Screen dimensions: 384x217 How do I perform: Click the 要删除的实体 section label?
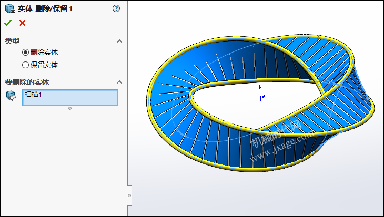point(27,82)
